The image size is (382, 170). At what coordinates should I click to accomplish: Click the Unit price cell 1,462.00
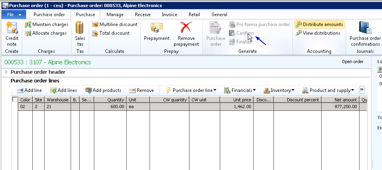237,106
